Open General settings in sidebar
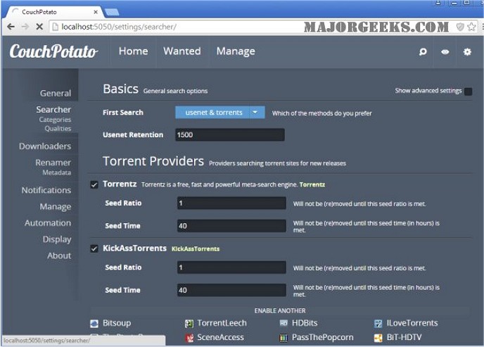The height and width of the screenshot is (347, 484). tap(56, 93)
